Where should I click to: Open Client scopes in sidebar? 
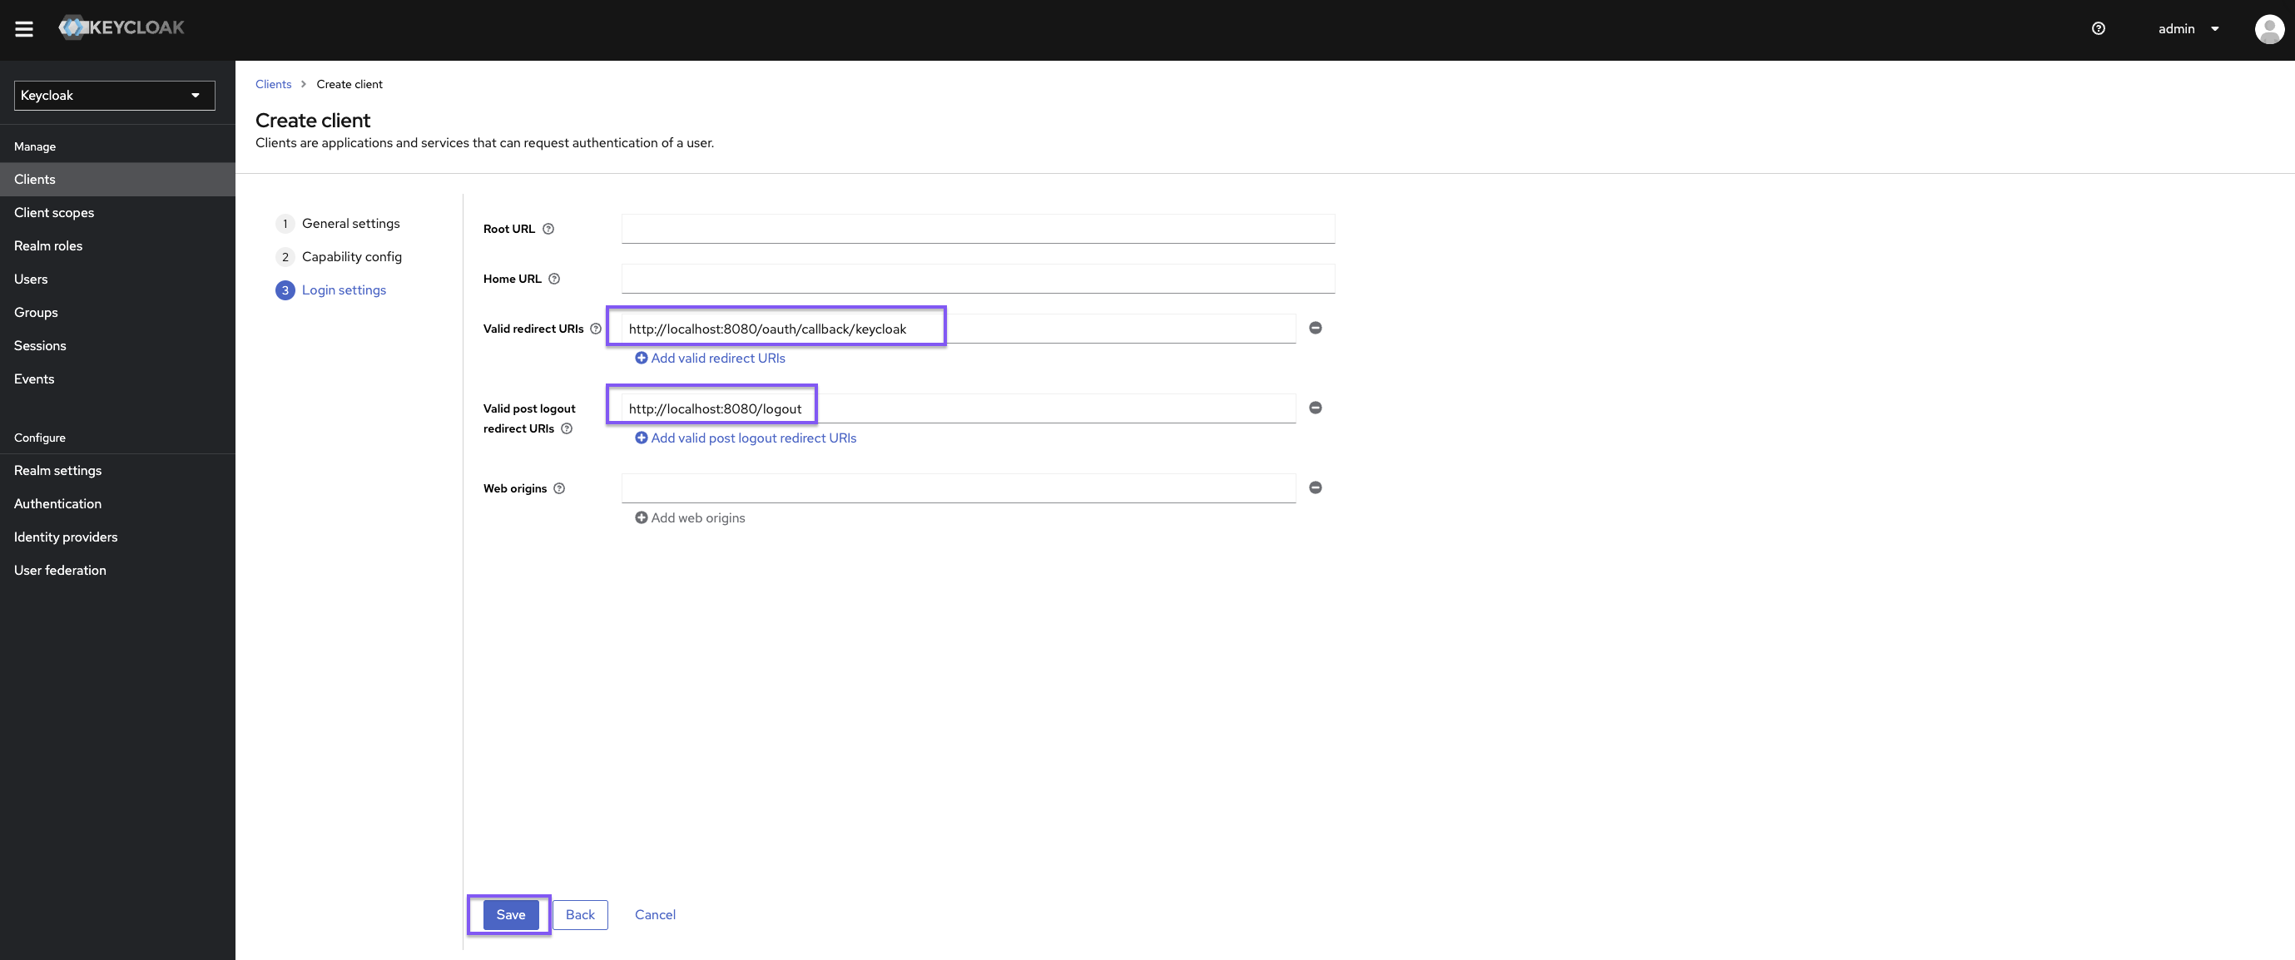pyautogui.click(x=53, y=212)
